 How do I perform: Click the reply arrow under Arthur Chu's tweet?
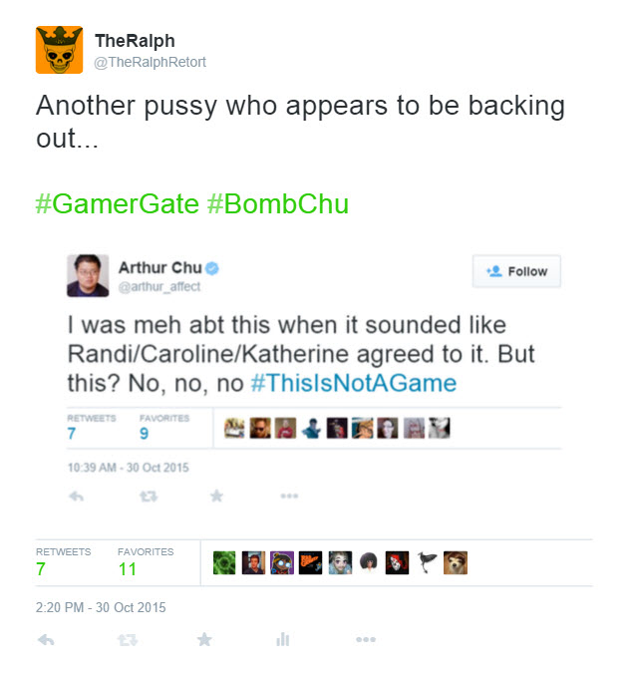tap(76, 497)
